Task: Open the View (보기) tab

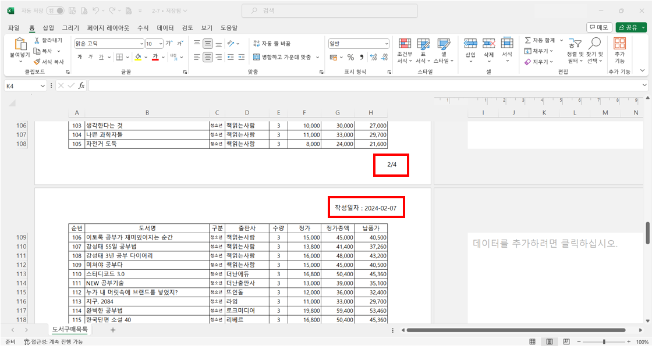Action: coord(207,28)
